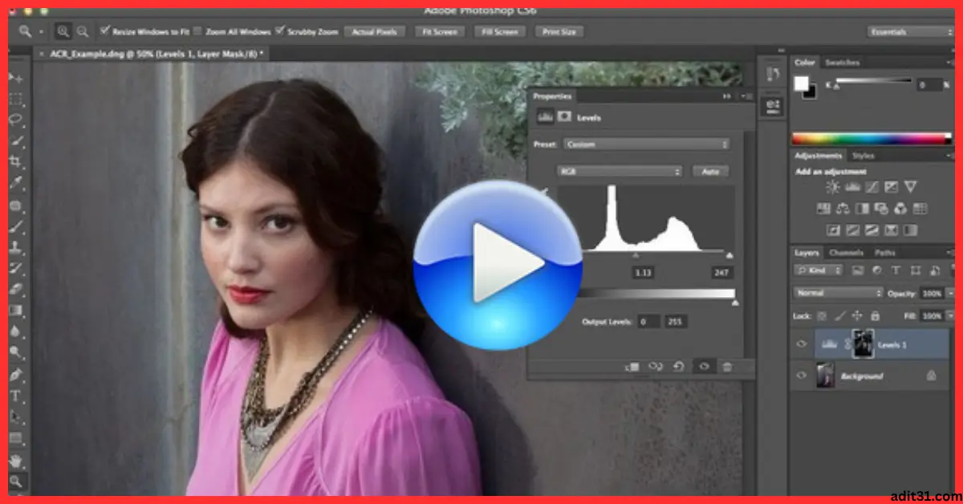963x504 pixels.
Task: Click the Auto levels button
Action: 709,171
